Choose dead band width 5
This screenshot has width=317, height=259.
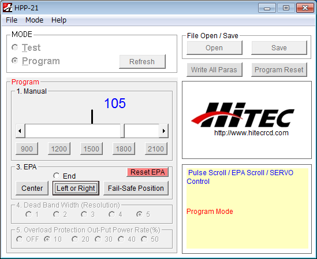click(139, 214)
